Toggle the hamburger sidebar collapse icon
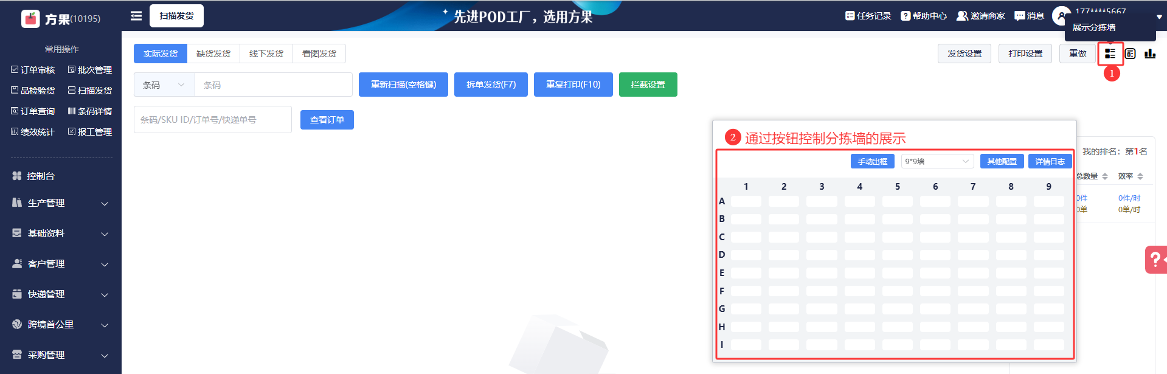This screenshot has height=374, width=1167. pyautogui.click(x=136, y=16)
